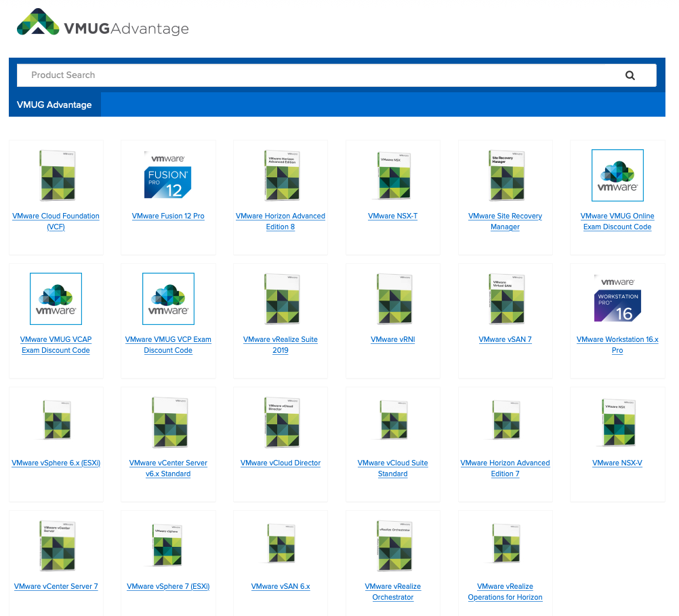The image size is (679, 616).
Task: Open VMware Horizon Advanced Edition 8 link
Action: point(280,221)
